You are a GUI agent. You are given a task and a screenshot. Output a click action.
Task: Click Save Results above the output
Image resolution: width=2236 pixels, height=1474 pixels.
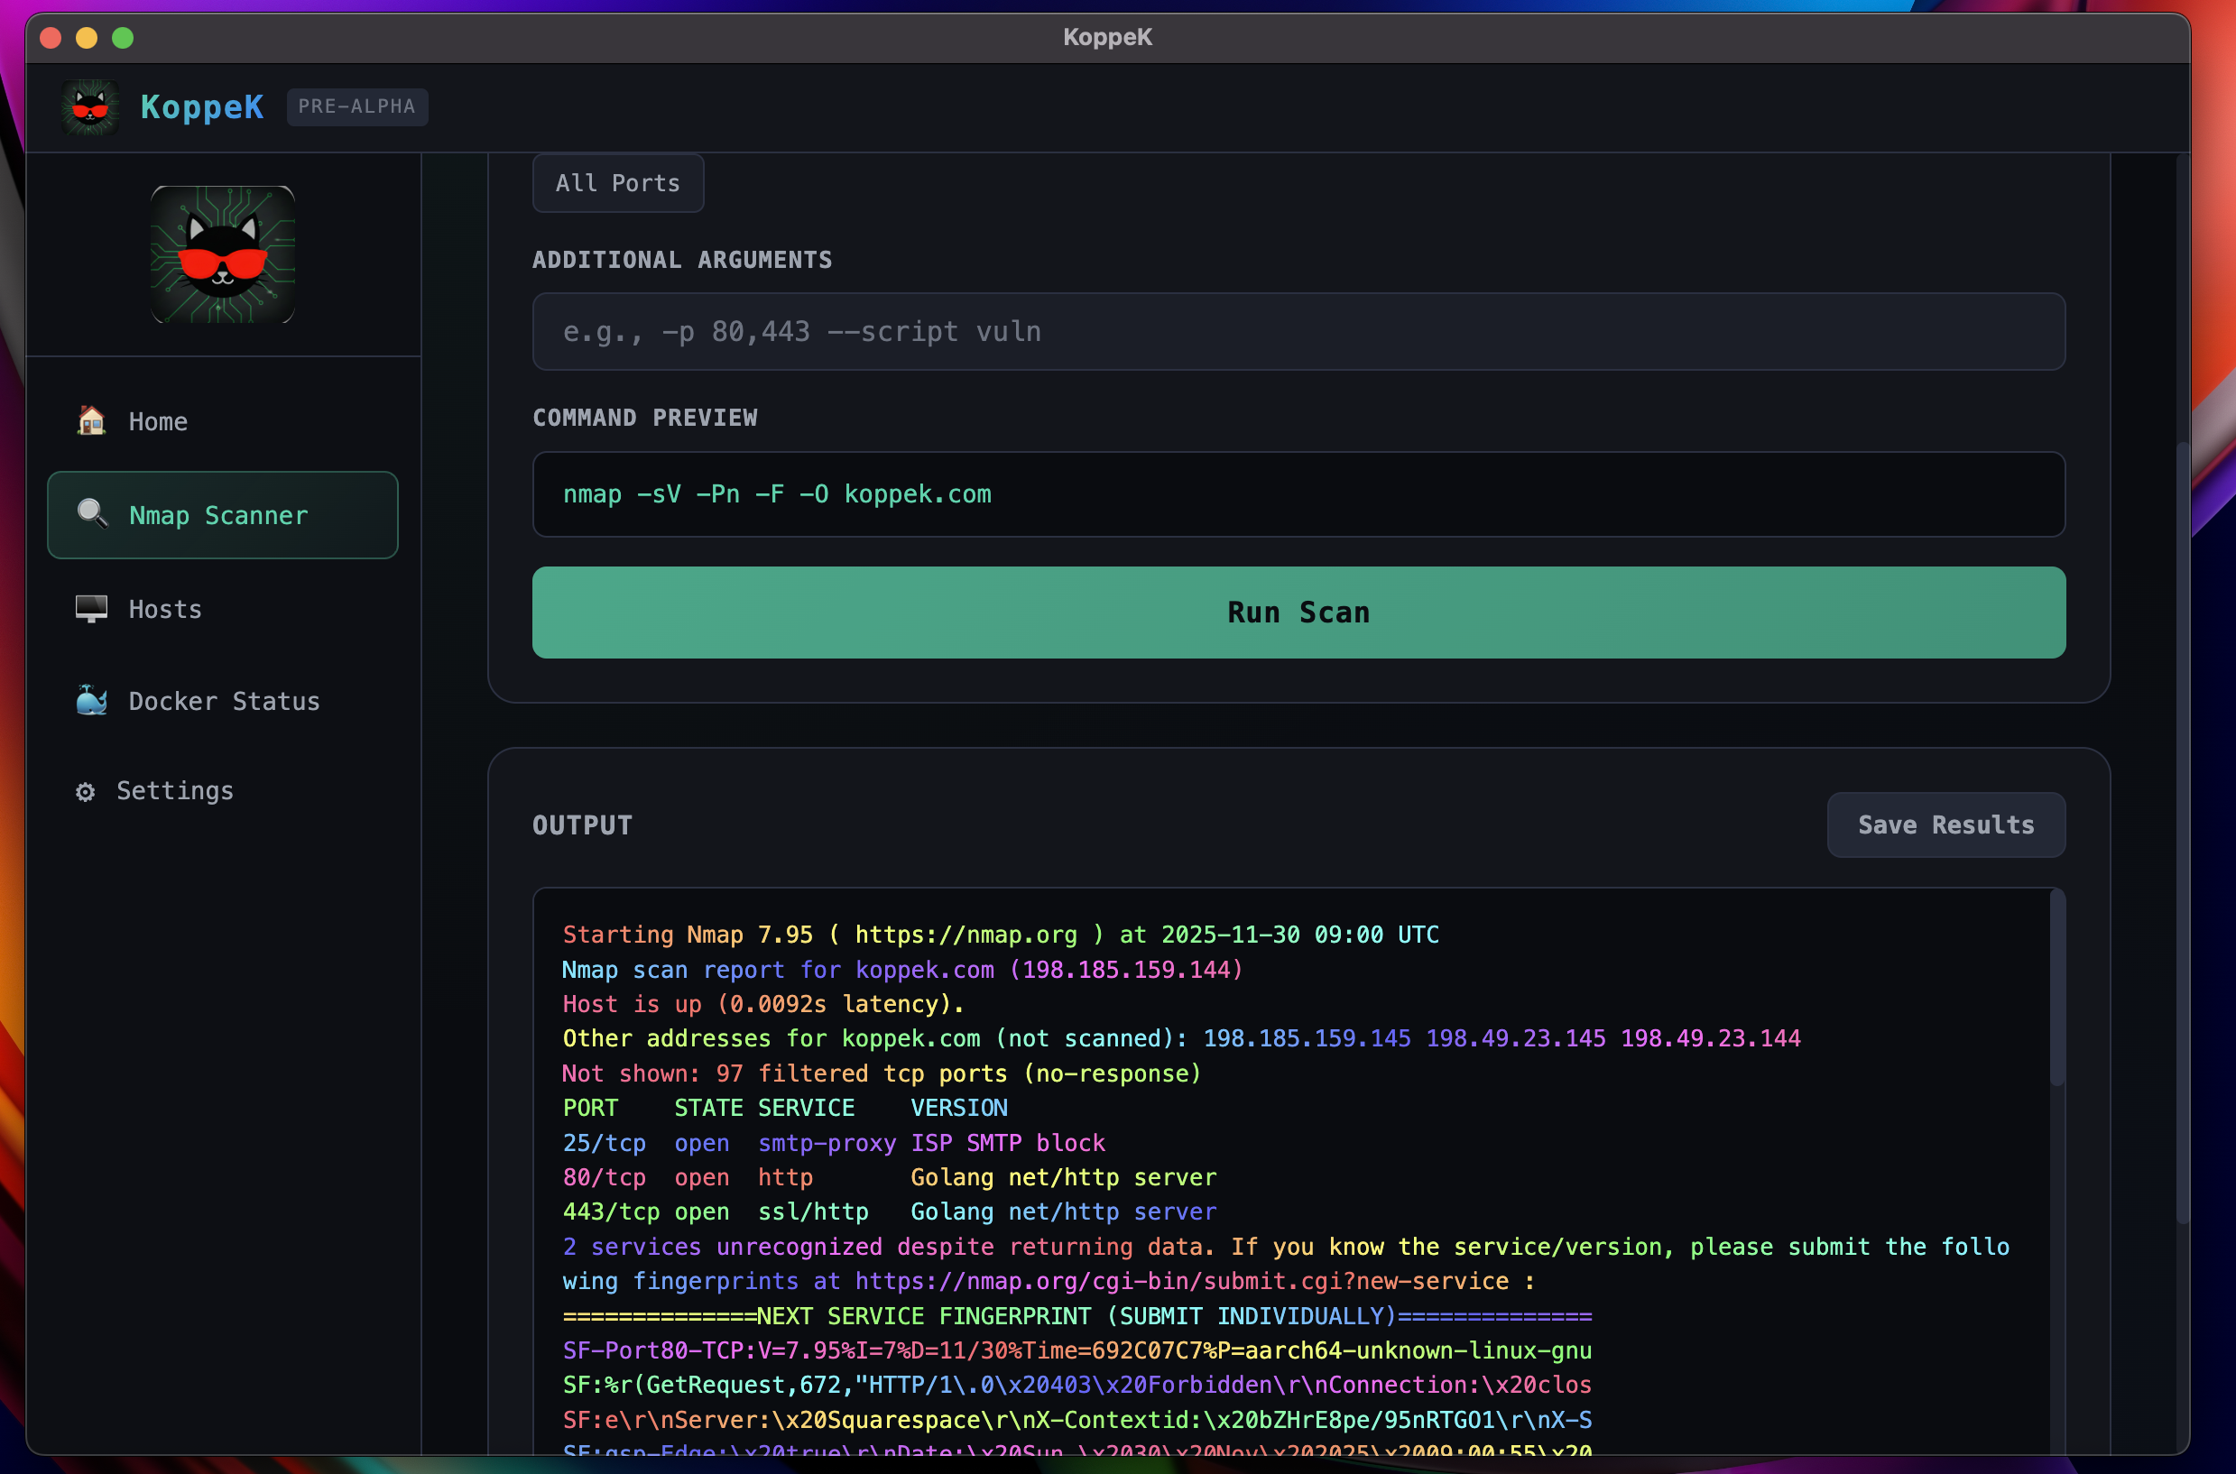(x=1945, y=825)
